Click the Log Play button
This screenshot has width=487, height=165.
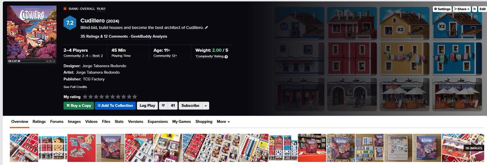point(147,106)
